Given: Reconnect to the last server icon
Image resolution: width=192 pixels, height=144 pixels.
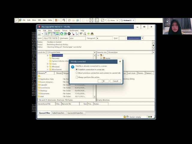Looking at the screenshot, I should (x=77, y=34).
